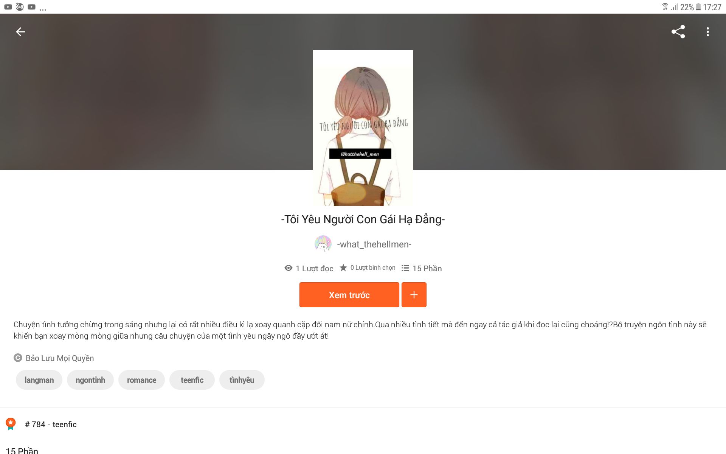
Task: Select the tìnhyêu tag chip
Action: click(x=242, y=380)
